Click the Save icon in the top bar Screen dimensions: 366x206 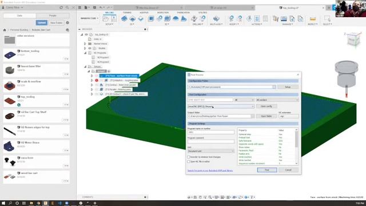94,7
